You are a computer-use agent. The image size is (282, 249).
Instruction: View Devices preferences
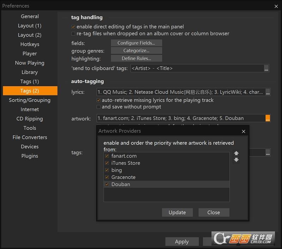point(30,147)
